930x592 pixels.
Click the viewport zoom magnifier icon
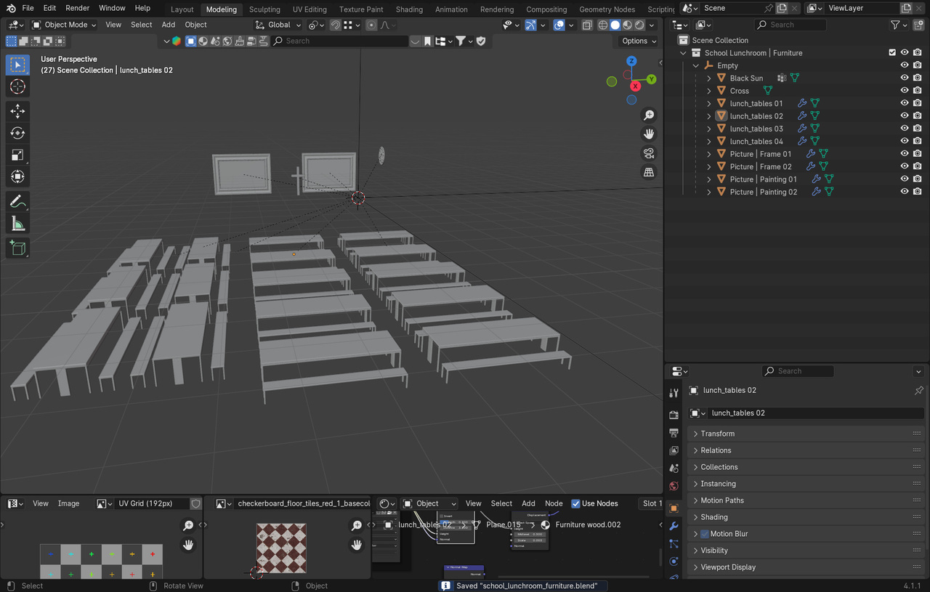(x=649, y=115)
